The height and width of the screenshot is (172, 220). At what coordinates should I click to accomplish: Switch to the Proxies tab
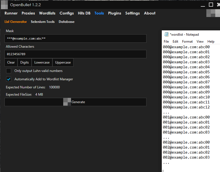coord(28,13)
